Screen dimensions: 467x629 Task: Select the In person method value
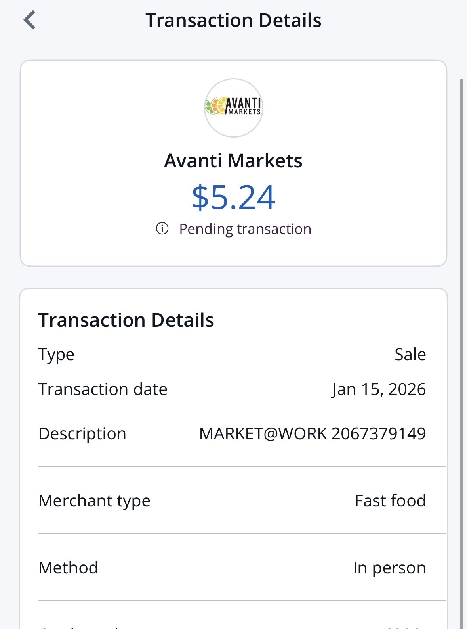[x=389, y=568]
